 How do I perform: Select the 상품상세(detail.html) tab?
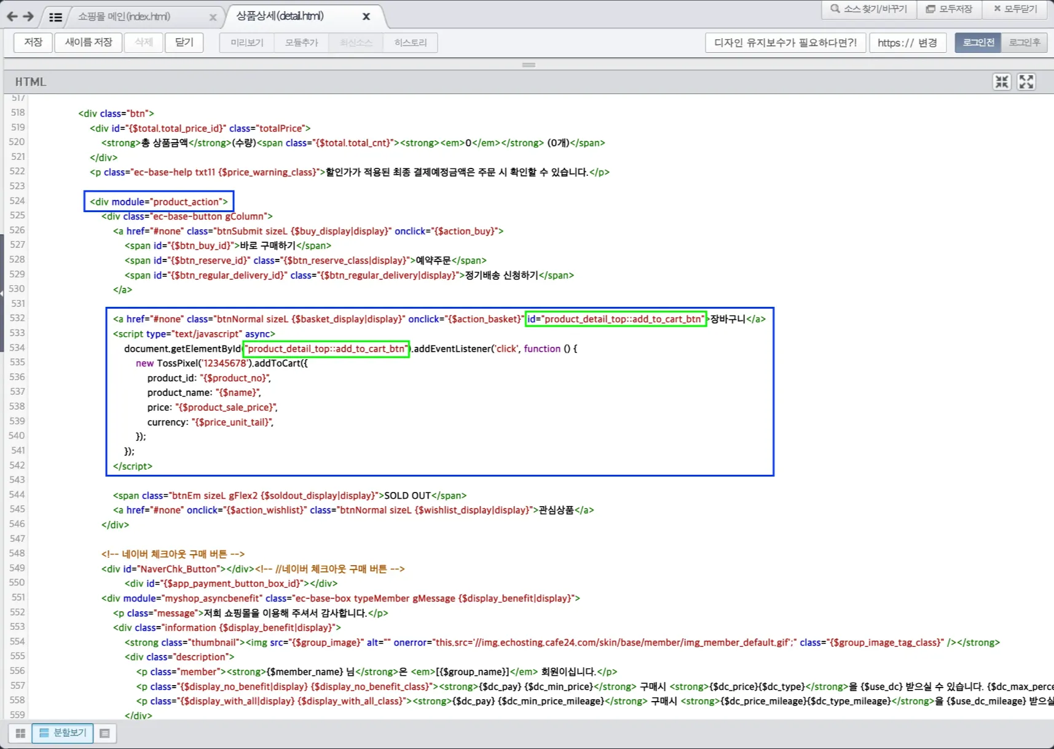tap(280, 16)
